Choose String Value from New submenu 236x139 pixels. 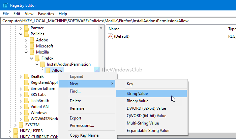tap(151, 94)
